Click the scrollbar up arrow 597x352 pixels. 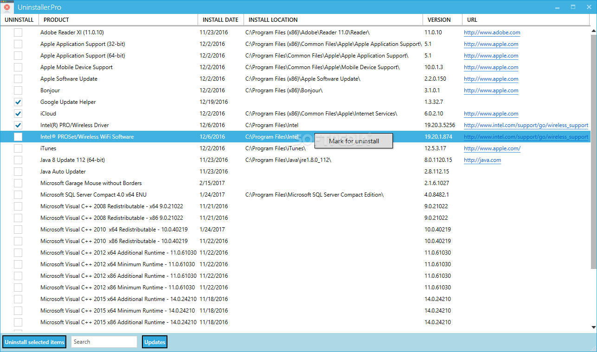pos(593,31)
